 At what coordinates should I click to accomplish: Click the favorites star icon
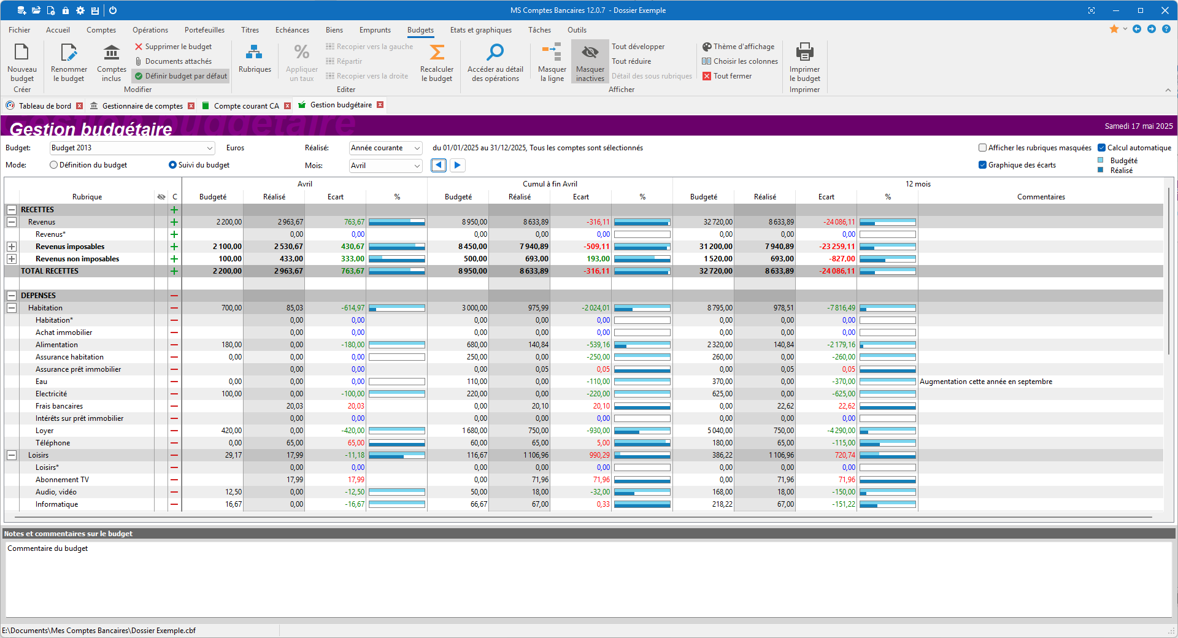(1114, 29)
